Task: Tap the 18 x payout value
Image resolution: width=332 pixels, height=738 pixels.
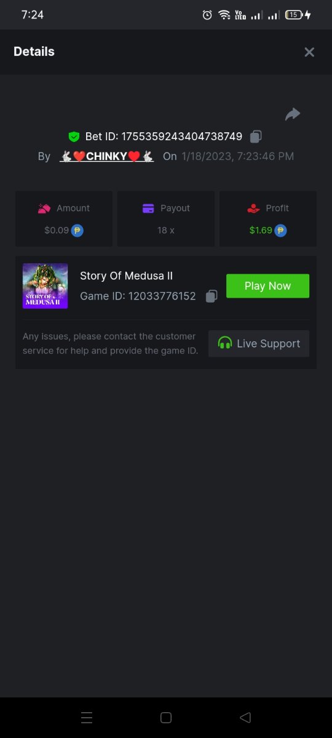Action: (x=166, y=231)
